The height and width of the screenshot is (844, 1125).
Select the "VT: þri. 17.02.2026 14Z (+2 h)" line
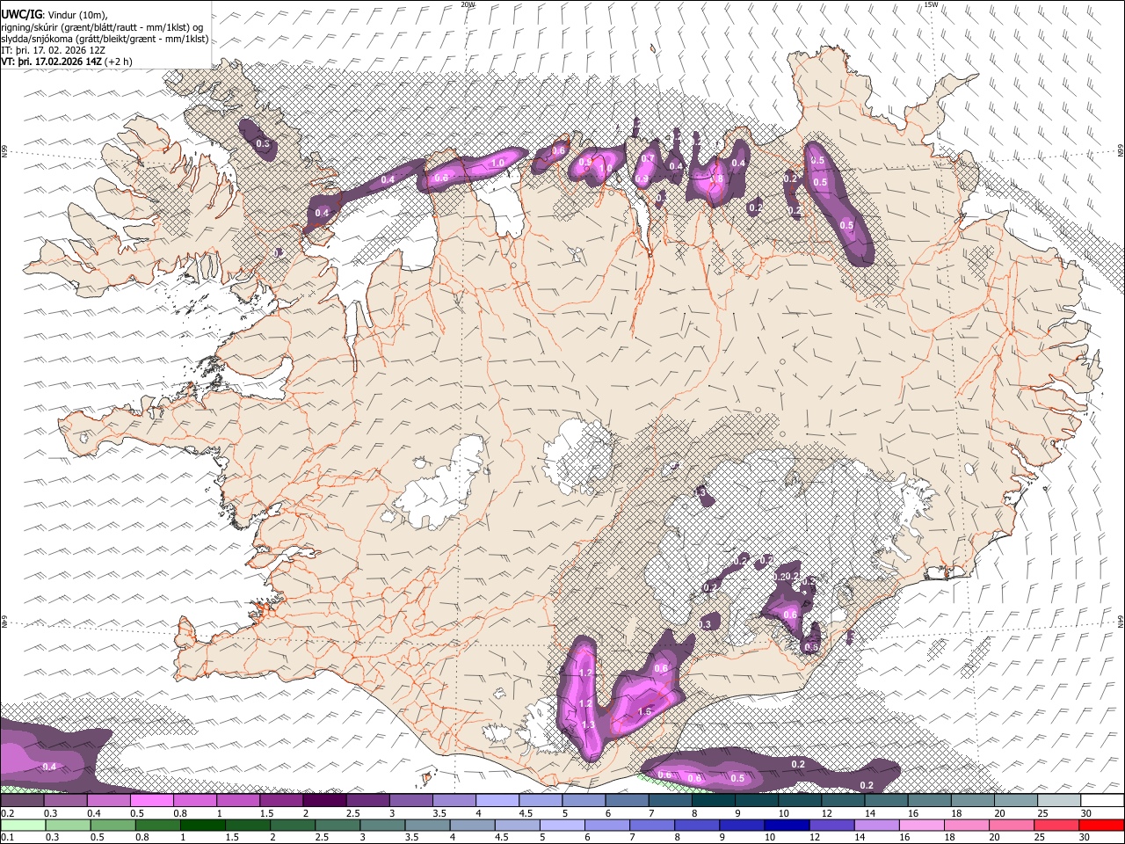click(x=67, y=62)
